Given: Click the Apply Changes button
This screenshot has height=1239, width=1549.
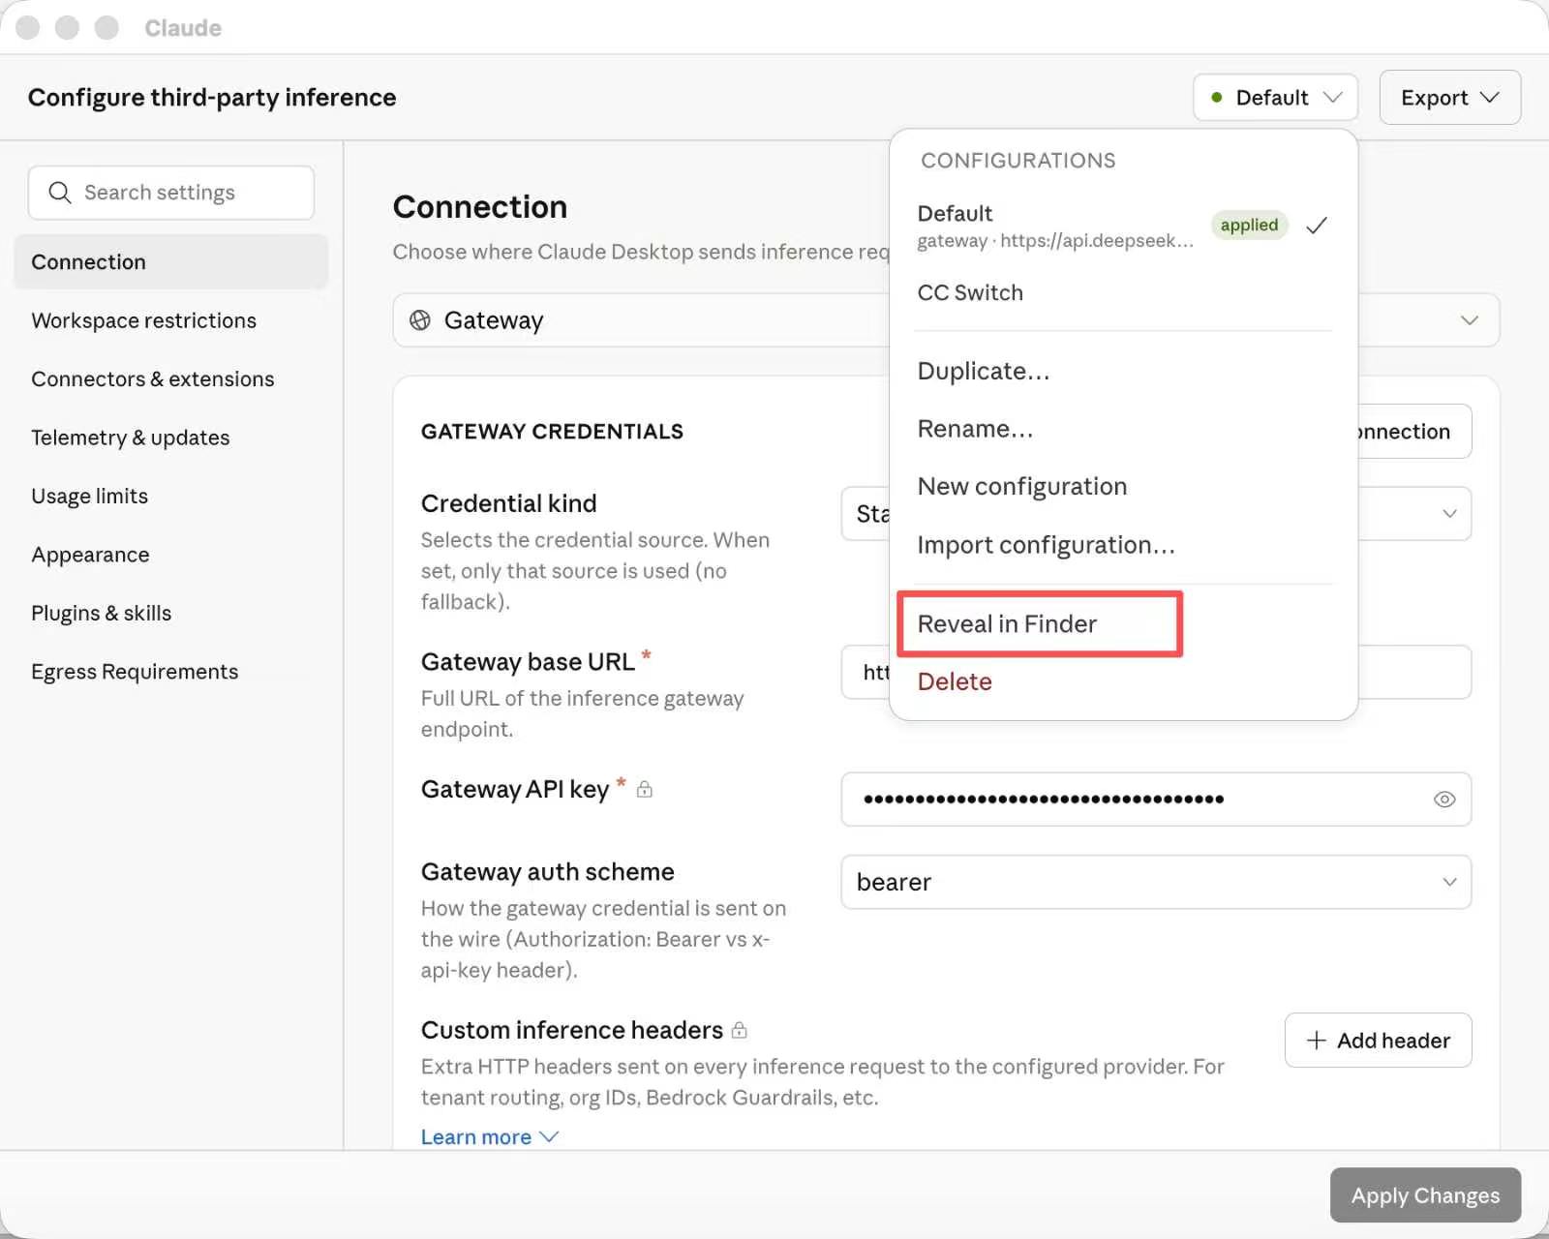Looking at the screenshot, I should click(x=1425, y=1195).
